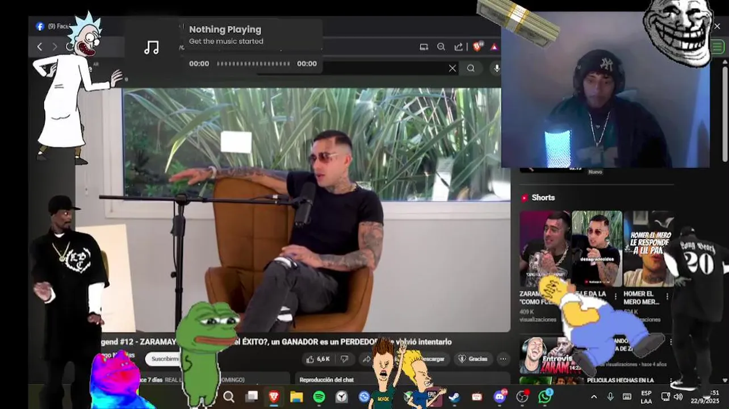Click the Gracias button

click(x=474, y=359)
